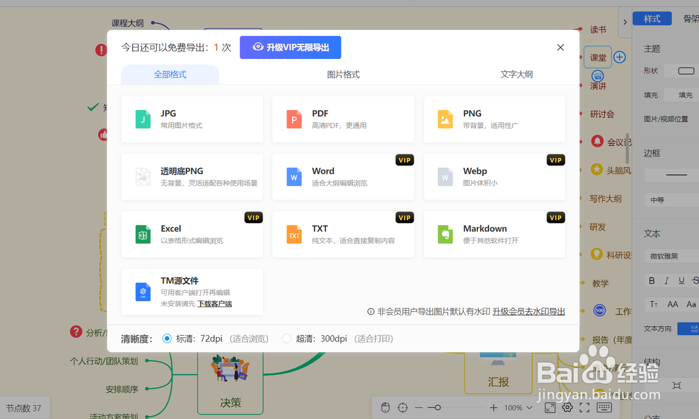This screenshot has height=419, width=699.
Task: Click 升级VIP无限导出 button
Action: click(x=291, y=48)
